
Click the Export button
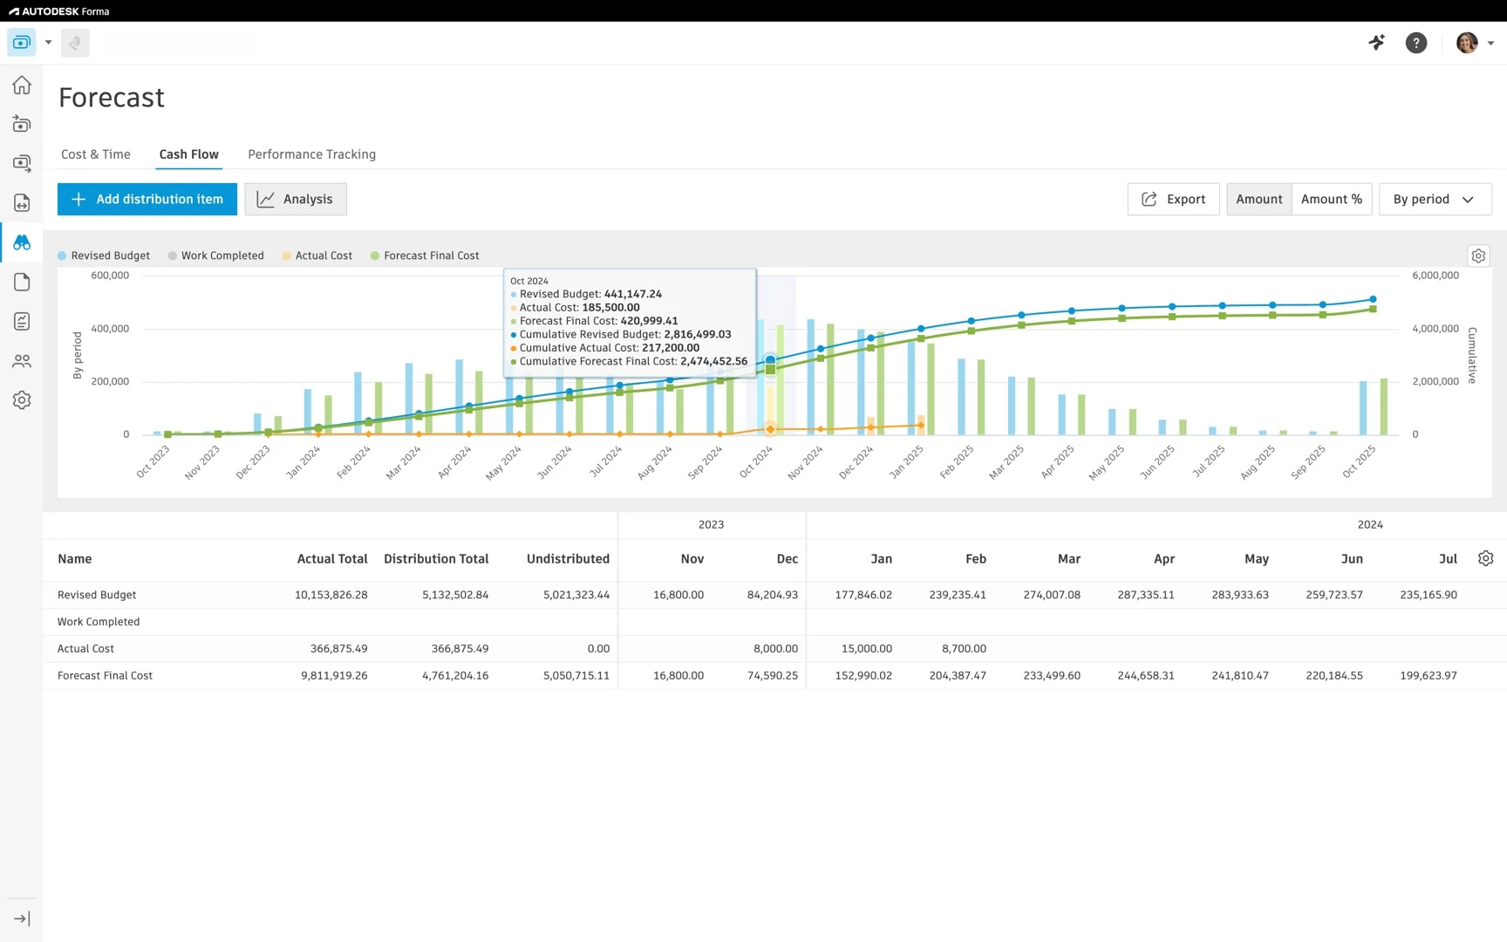[1173, 199]
